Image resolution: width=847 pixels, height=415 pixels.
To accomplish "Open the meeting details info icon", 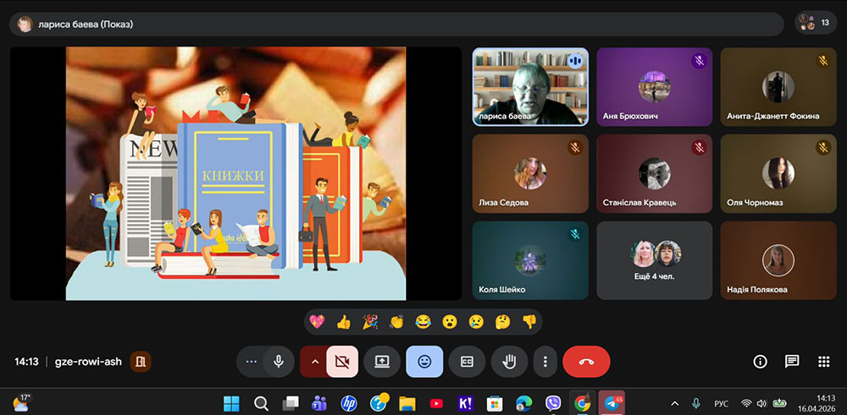I will (x=760, y=362).
